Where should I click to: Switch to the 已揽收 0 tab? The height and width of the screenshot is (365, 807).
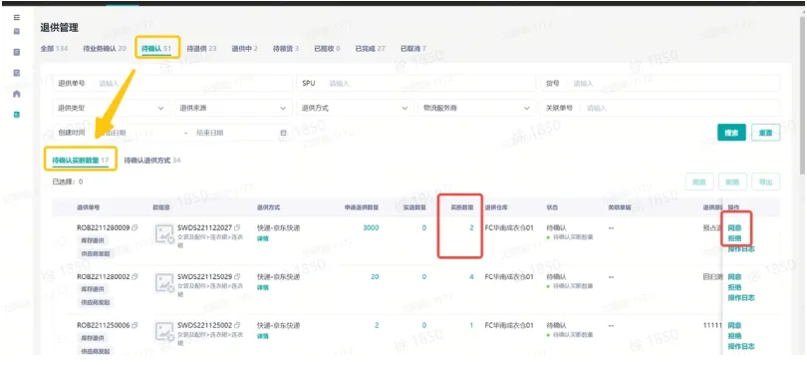[327, 49]
